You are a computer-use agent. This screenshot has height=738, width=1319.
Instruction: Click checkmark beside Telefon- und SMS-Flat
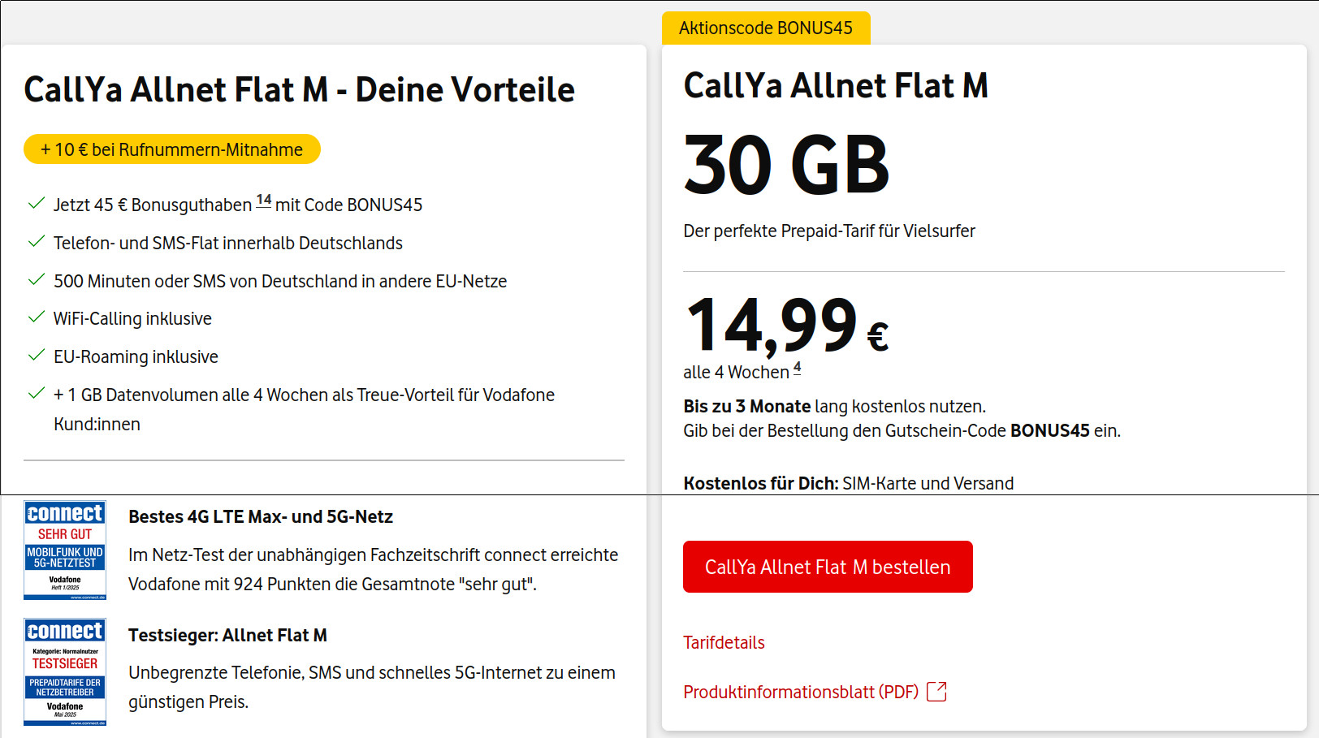36,242
